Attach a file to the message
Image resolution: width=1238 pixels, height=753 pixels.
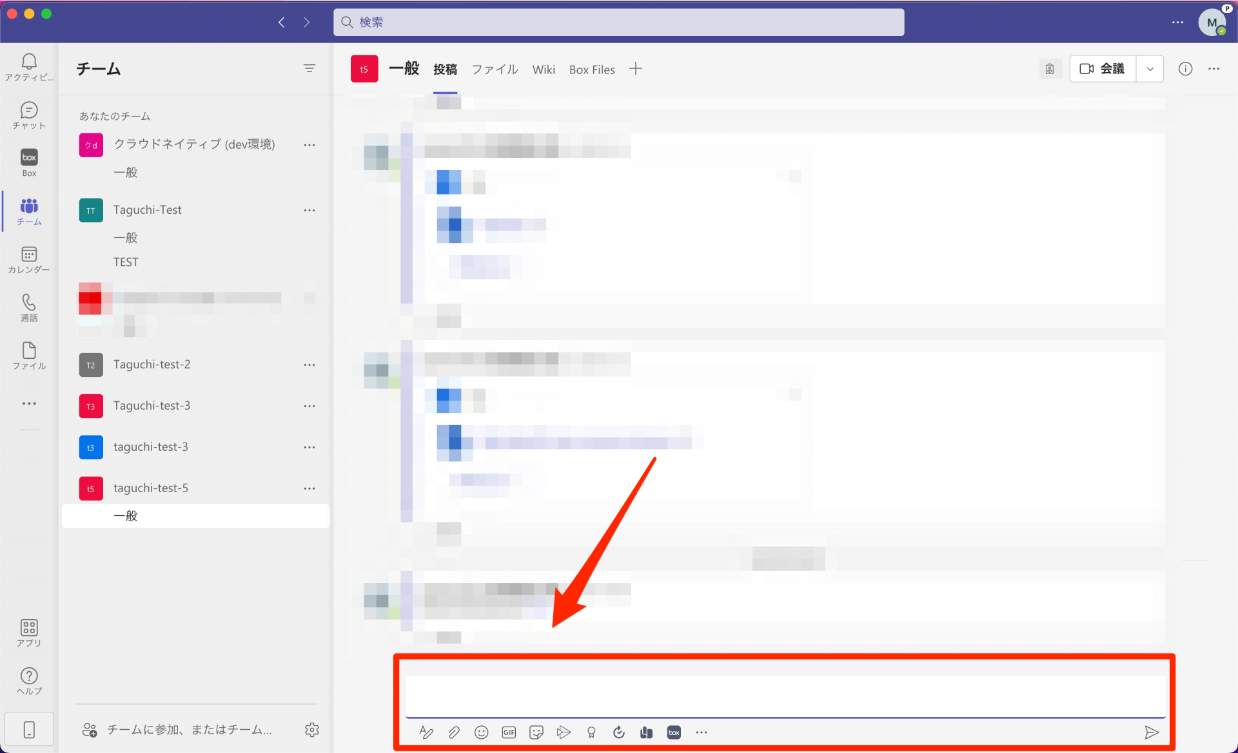pyautogui.click(x=454, y=732)
